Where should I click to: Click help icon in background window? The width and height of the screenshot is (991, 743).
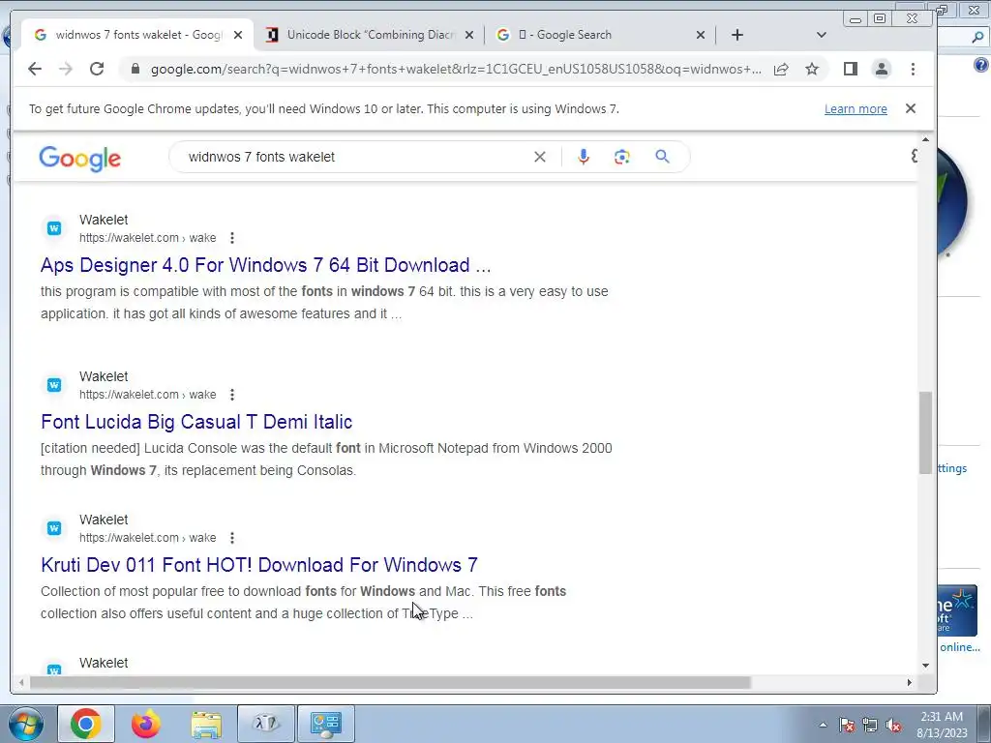tap(981, 65)
